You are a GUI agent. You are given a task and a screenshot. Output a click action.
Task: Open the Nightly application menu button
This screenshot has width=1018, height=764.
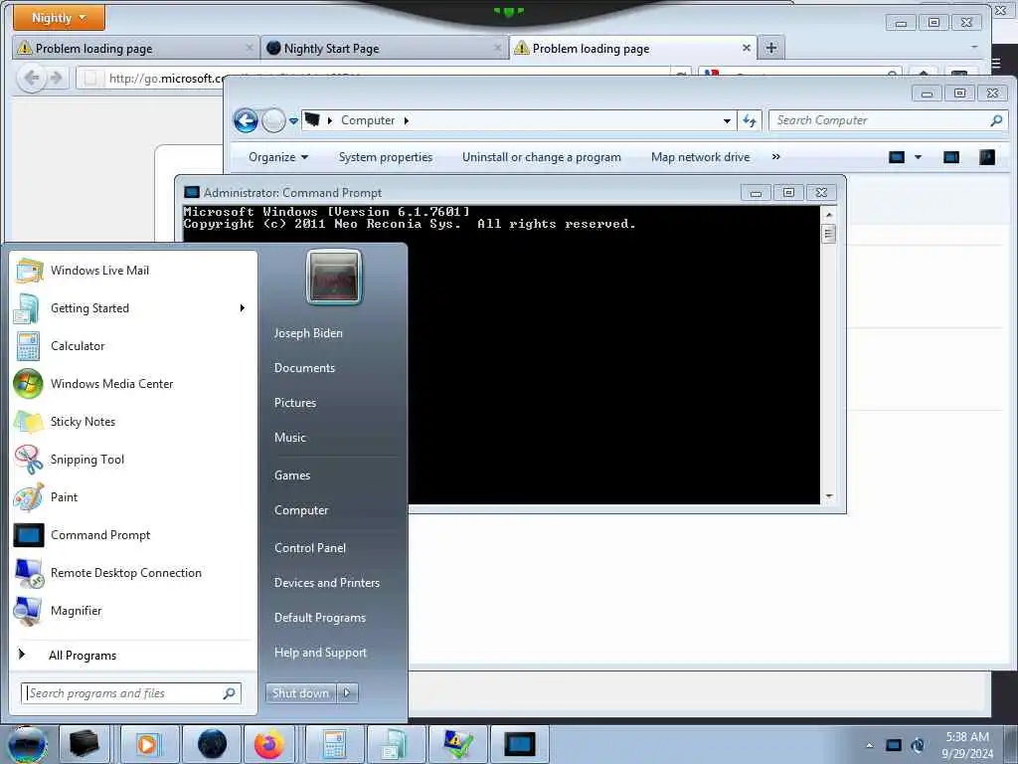59,18
